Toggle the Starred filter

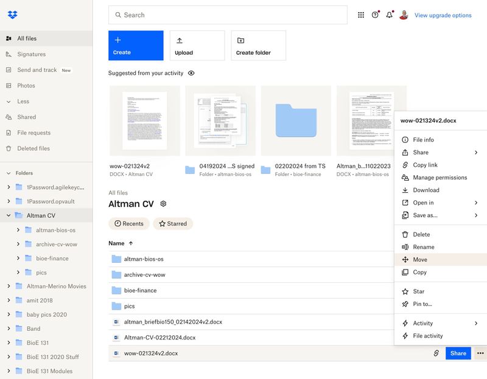point(173,224)
